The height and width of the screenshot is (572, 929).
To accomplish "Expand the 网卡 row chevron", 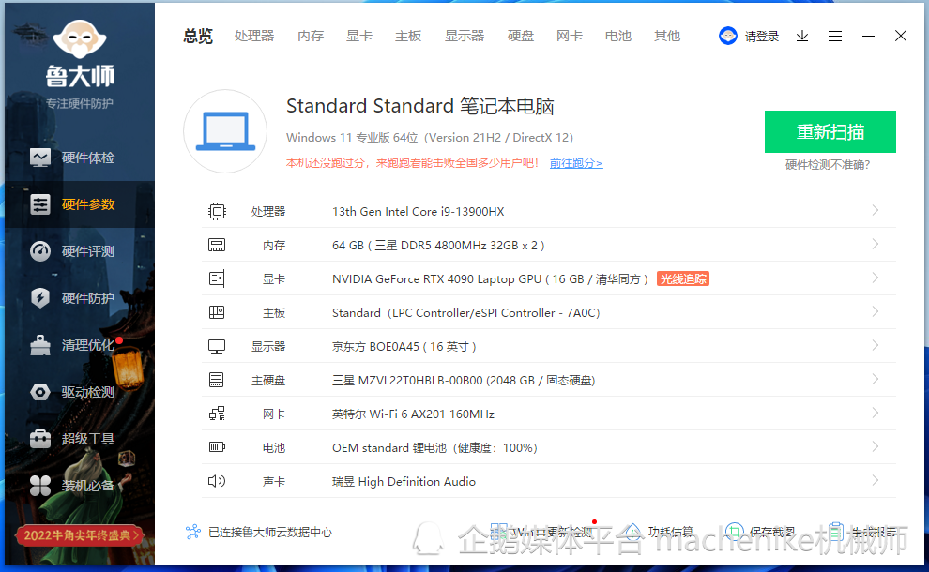I will pyautogui.click(x=876, y=413).
